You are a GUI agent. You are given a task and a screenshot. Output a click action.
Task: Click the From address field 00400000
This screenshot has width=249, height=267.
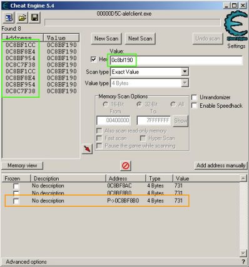click(113, 120)
